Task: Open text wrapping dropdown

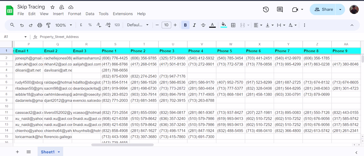Action: 281,25
